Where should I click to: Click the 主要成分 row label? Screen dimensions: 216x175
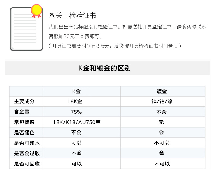24,101
